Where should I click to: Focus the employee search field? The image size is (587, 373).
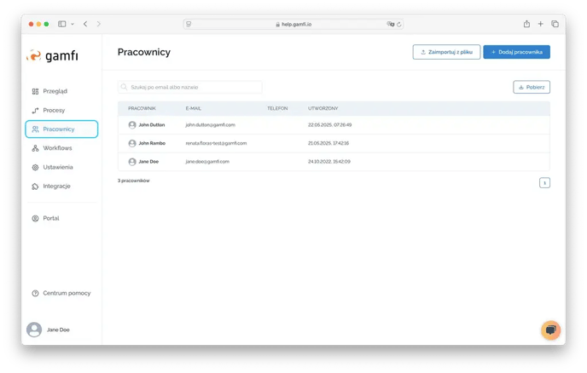[190, 87]
